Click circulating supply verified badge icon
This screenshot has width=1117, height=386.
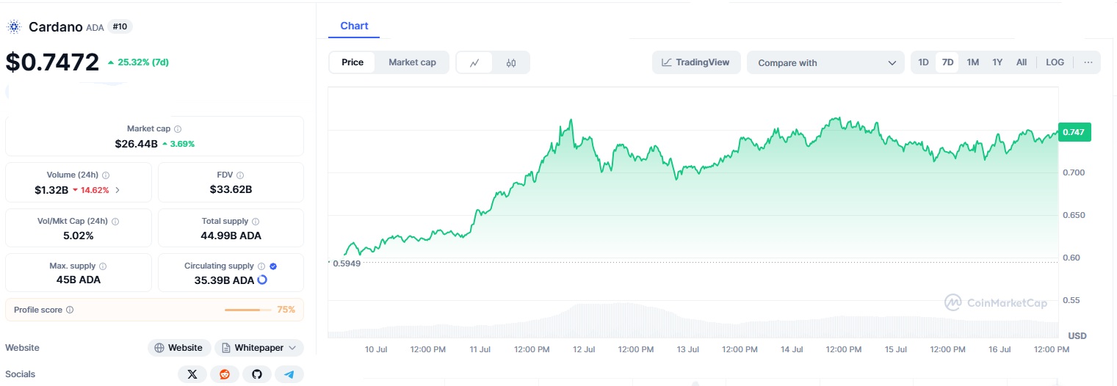[x=273, y=266]
